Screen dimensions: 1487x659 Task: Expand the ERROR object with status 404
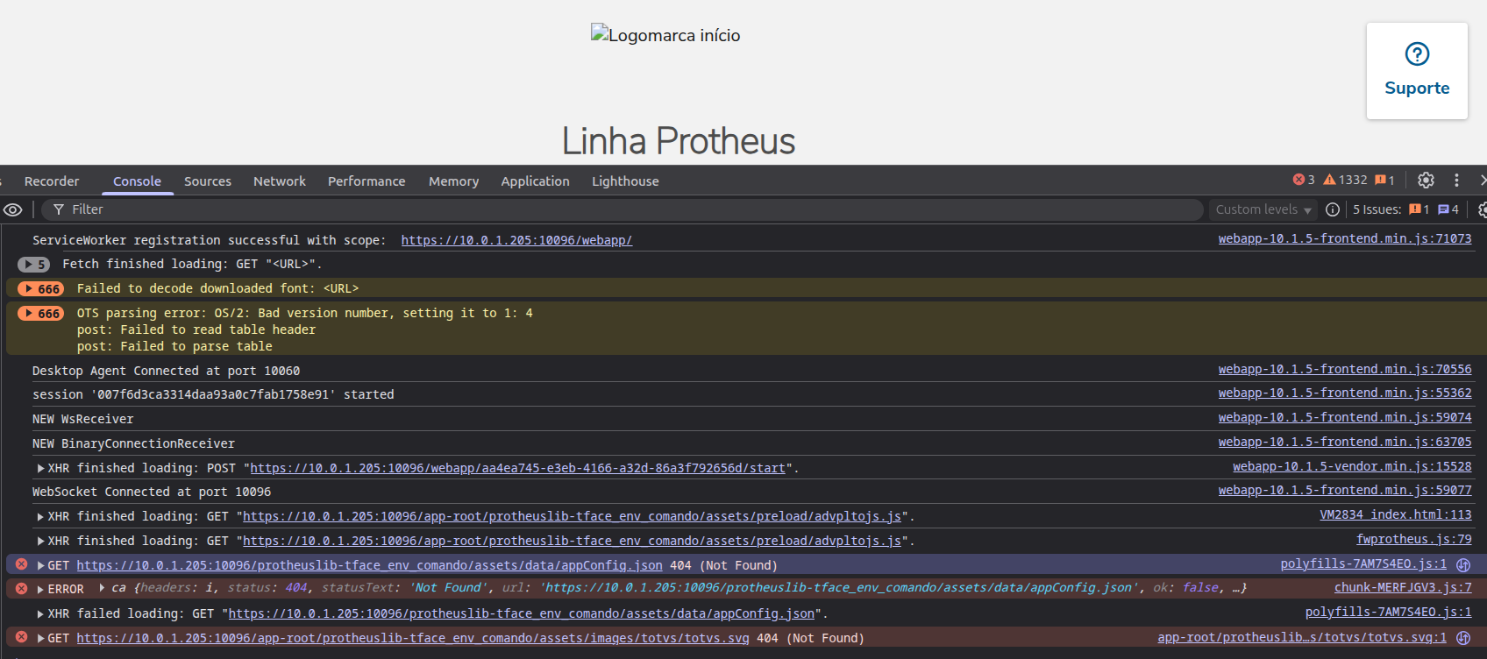tap(103, 588)
